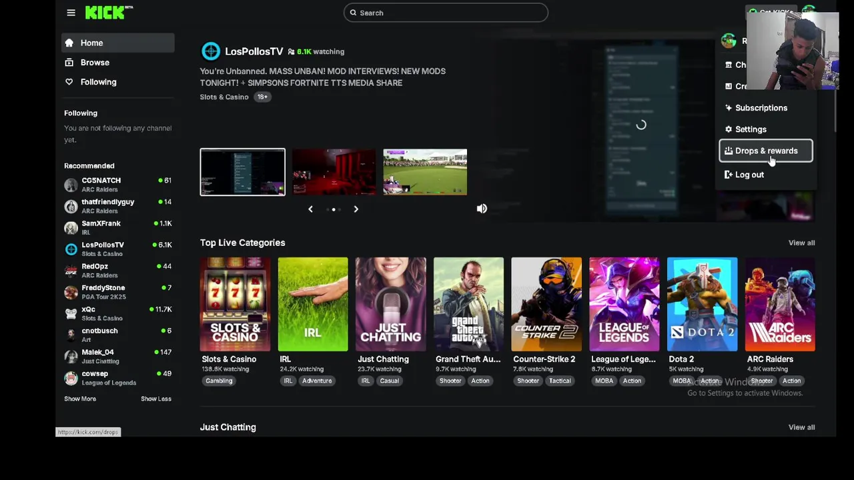Image resolution: width=854 pixels, height=480 pixels.
Task: Open the Browse sidebar item
Action: [118, 62]
